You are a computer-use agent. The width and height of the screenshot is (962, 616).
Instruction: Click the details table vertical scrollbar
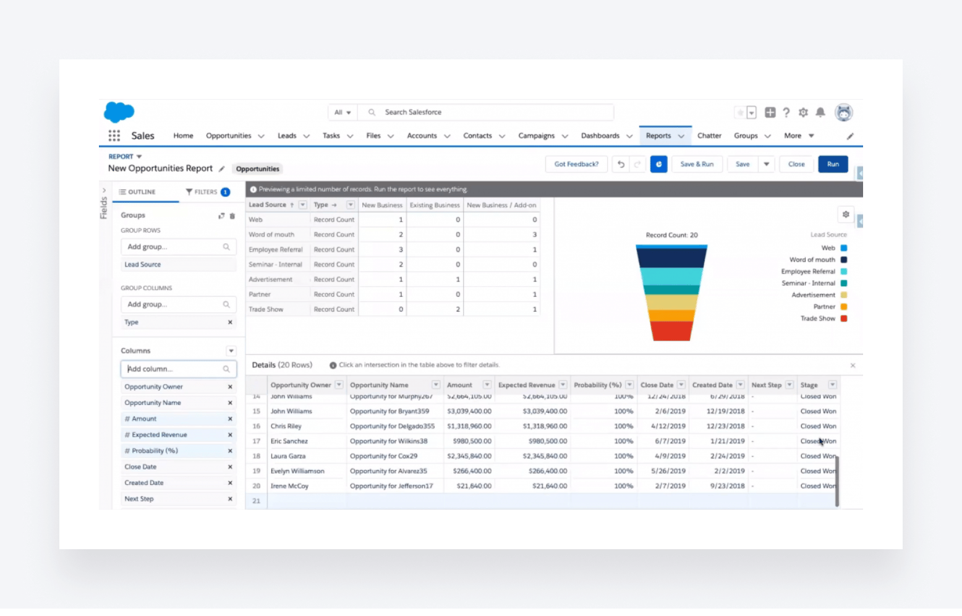(836, 481)
